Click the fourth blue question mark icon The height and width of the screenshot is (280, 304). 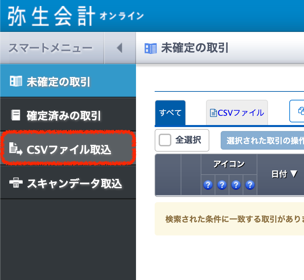tap(250, 185)
